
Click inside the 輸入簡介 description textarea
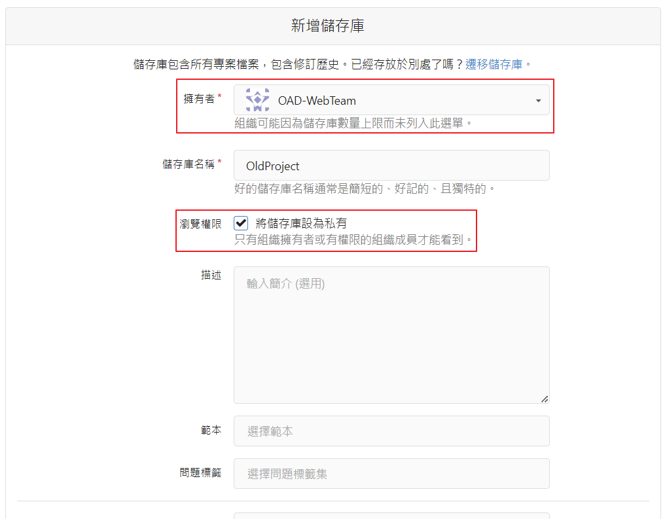point(391,334)
